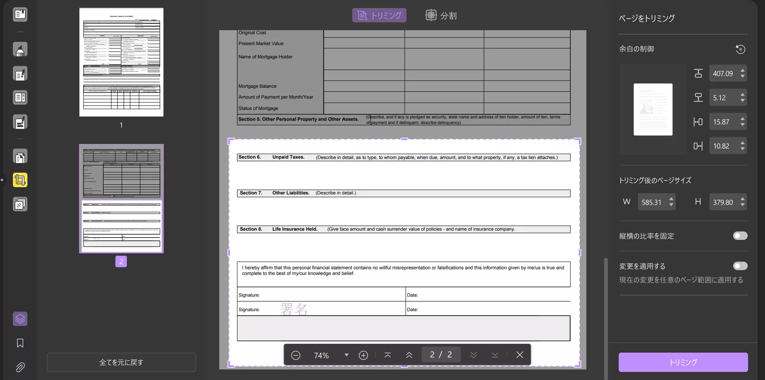Open the layers panel icon
The height and width of the screenshot is (380, 765).
(x=20, y=319)
